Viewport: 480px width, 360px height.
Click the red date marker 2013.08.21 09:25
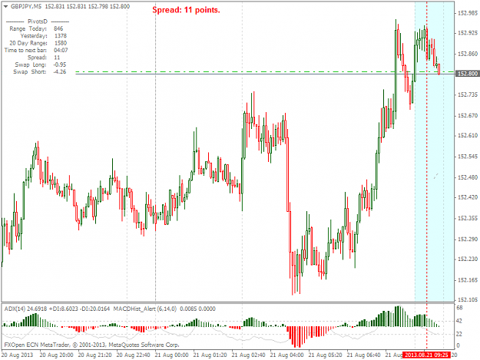426,355
